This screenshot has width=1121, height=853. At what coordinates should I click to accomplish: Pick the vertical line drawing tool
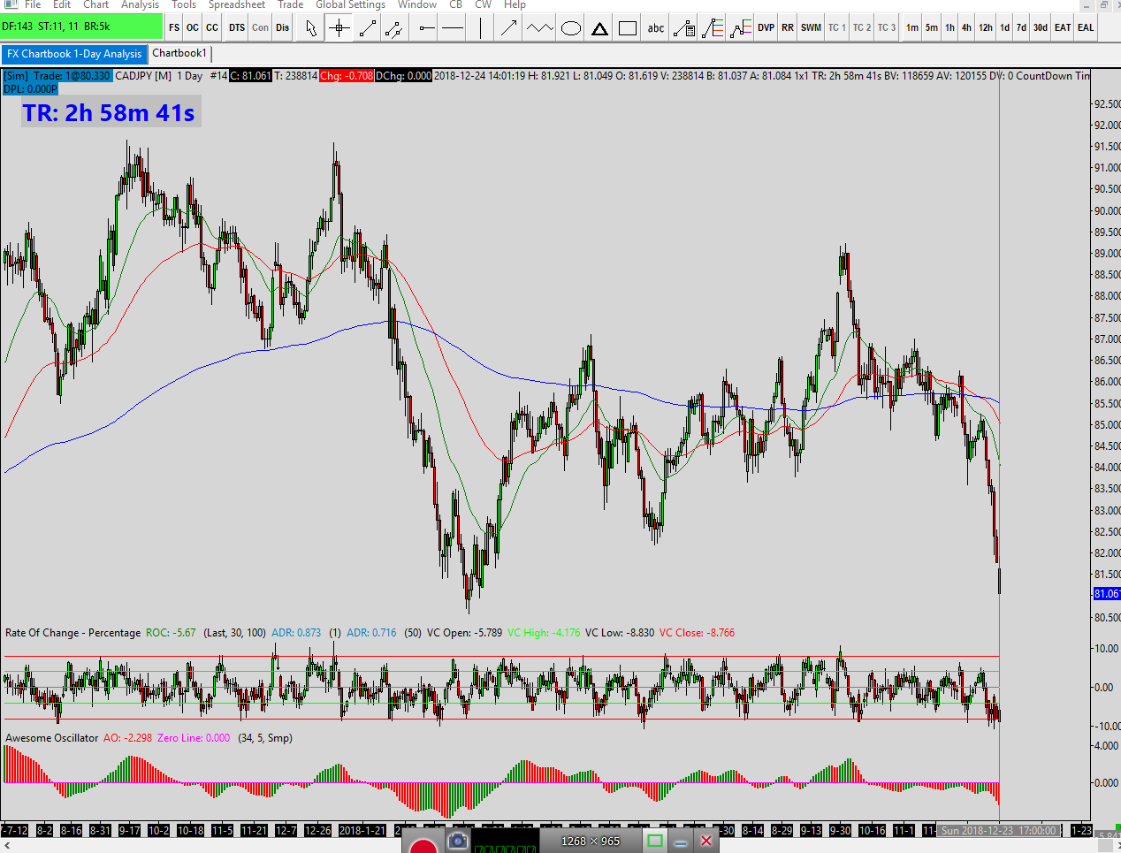pos(480,28)
